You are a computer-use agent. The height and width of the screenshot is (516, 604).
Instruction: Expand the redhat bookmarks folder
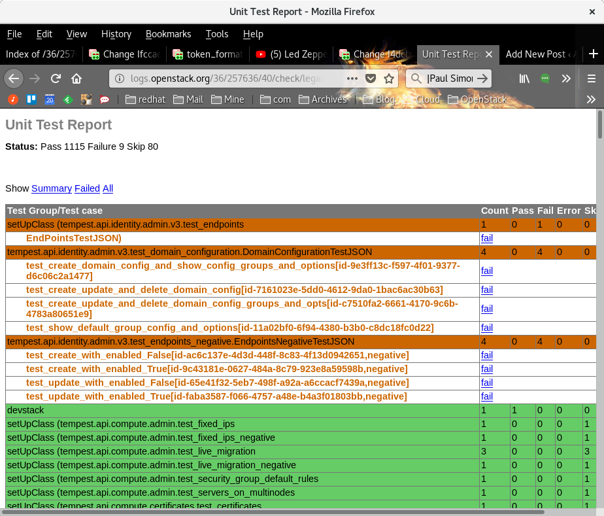(146, 99)
